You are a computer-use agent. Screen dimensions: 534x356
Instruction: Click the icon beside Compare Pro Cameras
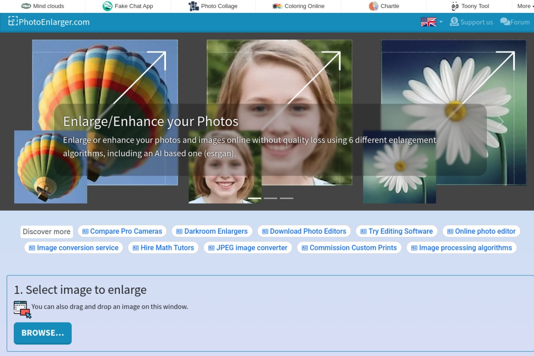click(x=85, y=231)
